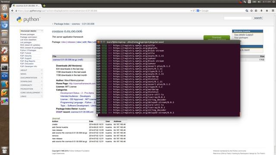Go to Firefox home page
This screenshot has height=155, width=276.
pos(267,11)
